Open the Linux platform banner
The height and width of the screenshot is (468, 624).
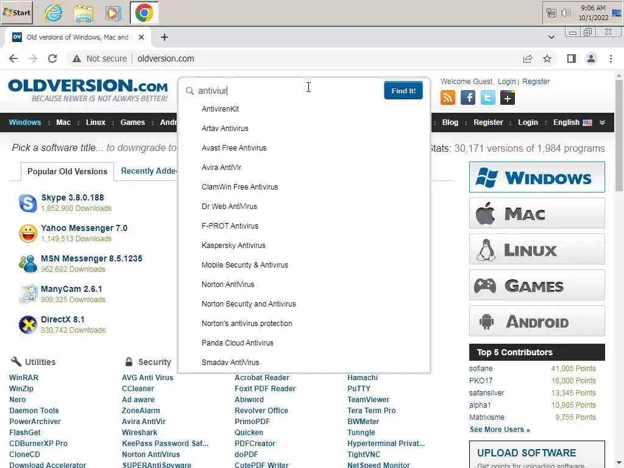tap(537, 249)
